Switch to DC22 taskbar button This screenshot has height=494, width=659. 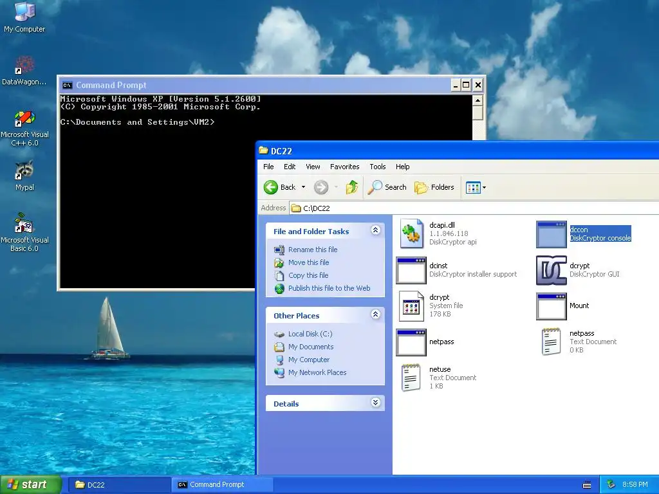pos(118,485)
